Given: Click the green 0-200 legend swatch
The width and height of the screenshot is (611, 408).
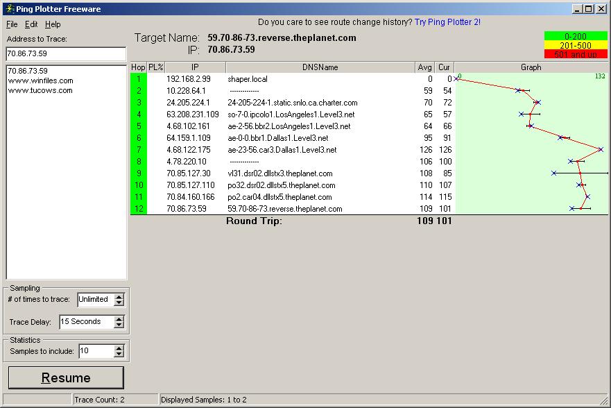Looking at the screenshot, I should pos(575,36).
